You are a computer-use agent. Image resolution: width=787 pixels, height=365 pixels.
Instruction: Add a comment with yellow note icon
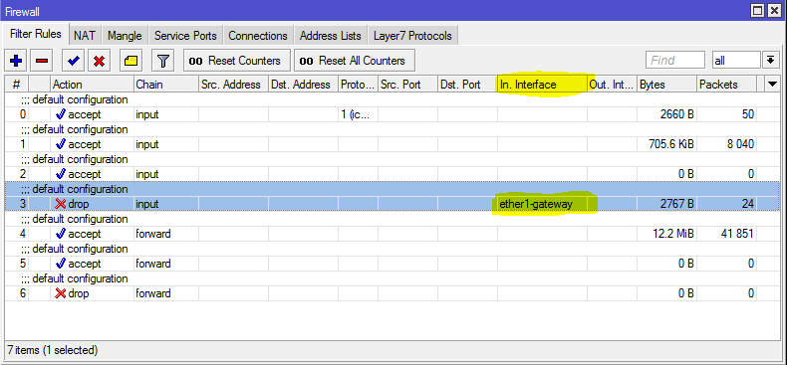tap(131, 61)
